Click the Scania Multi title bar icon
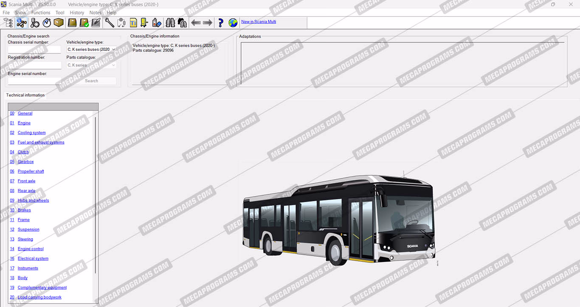 (x=4, y=4)
